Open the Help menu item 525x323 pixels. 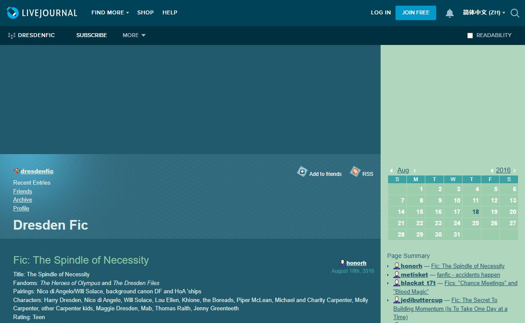[x=170, y=13]
